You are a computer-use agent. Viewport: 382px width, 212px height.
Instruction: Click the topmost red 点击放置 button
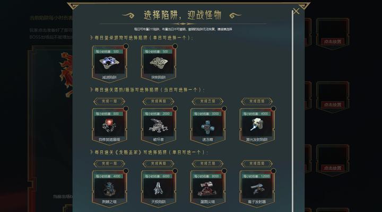[333, 42]
